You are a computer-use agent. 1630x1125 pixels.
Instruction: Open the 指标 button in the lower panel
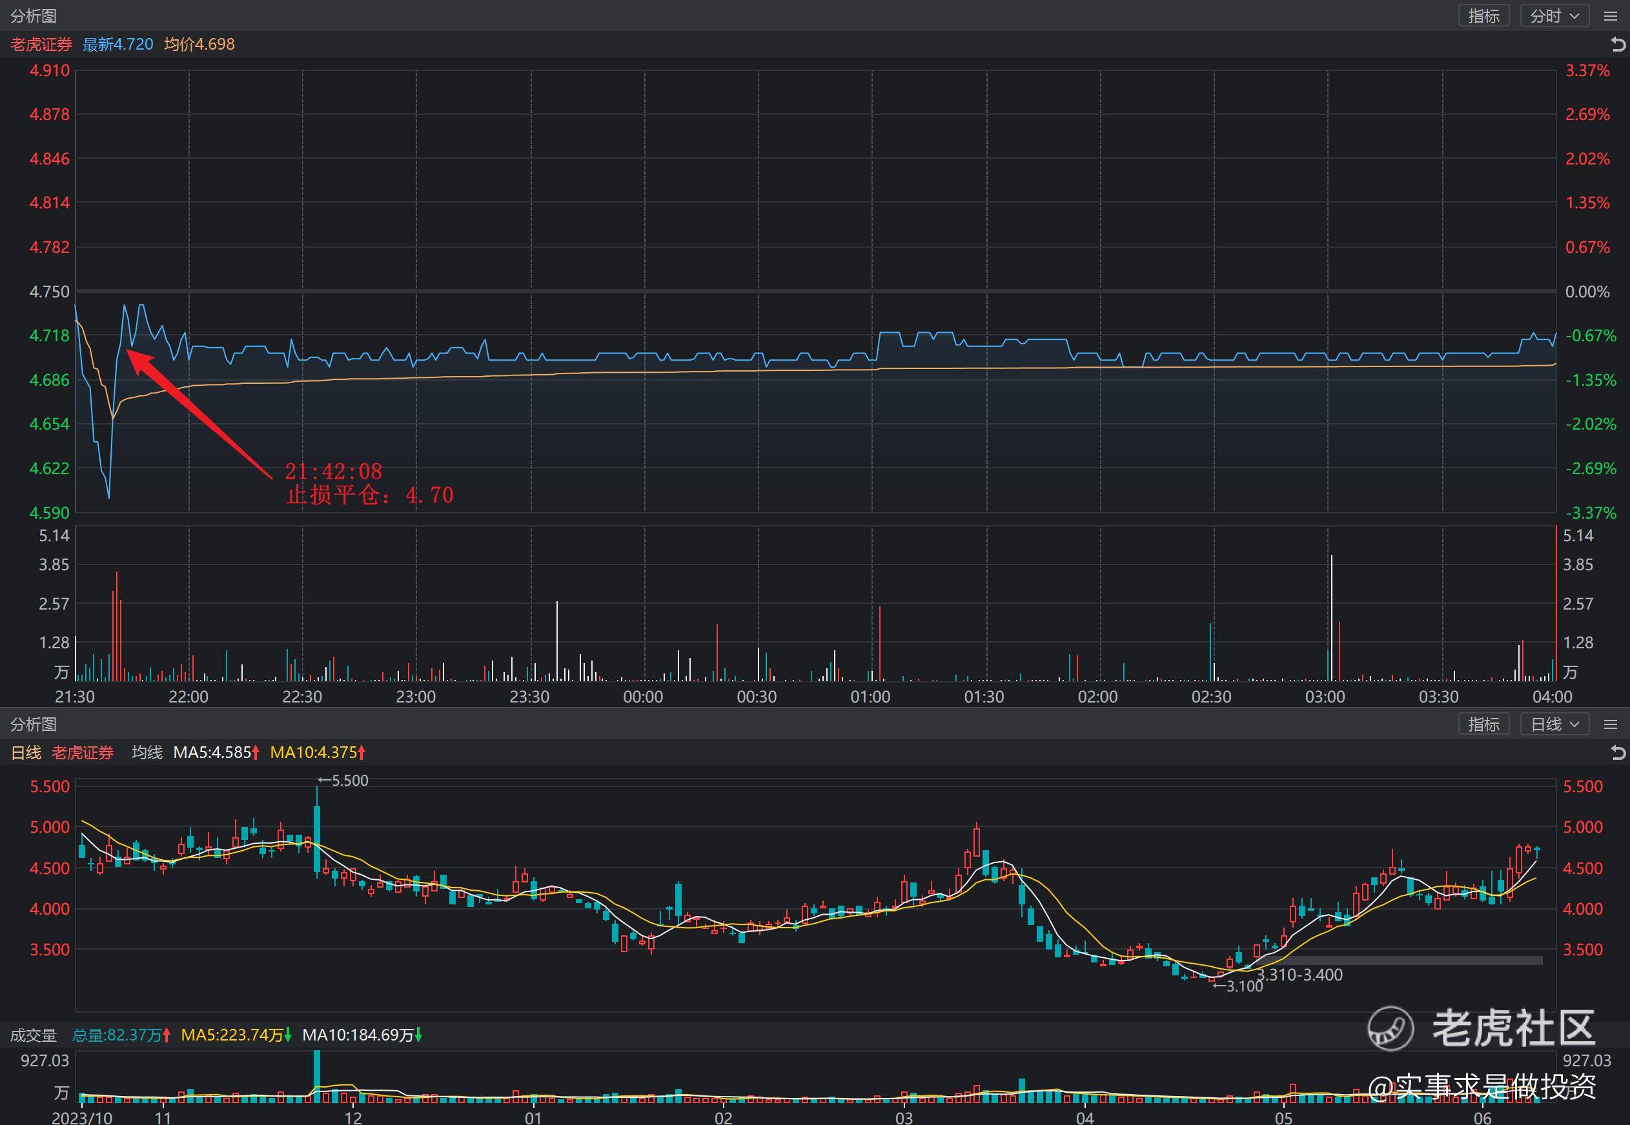point(1483,724)
